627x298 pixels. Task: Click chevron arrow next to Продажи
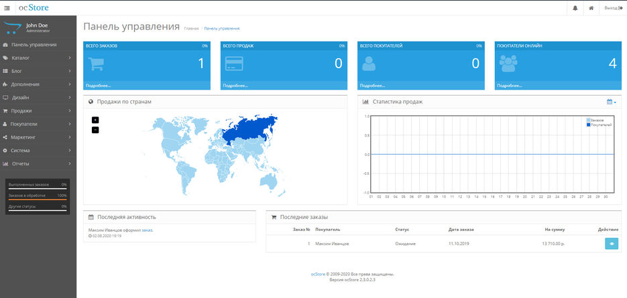pos(70,110)
